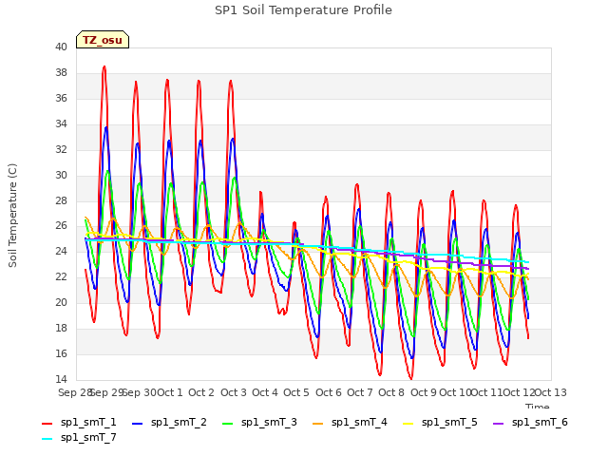The width and height of the screenshot is (608, 456).
Task: Click the 34 y-axis tick label
Action: tap(61, 124)
